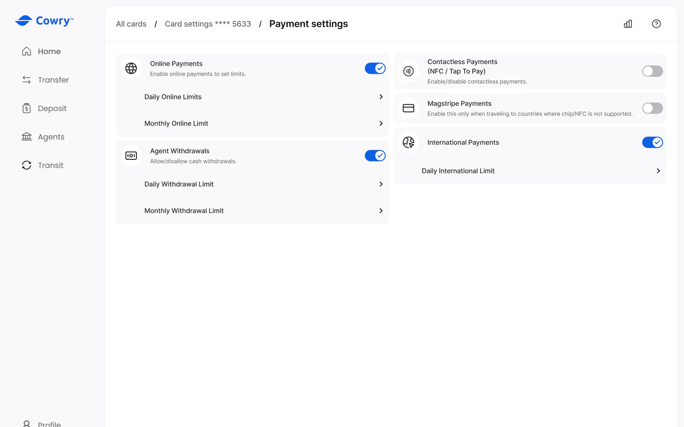Click the International Payments globe icon
This screenshot has height=427, width=684.
[409, 142]
